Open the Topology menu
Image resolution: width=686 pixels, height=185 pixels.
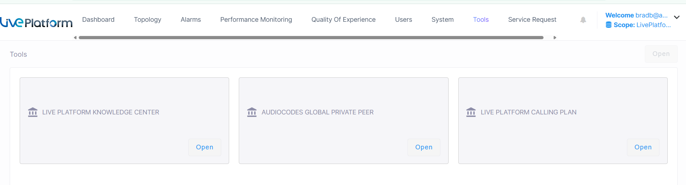tap(148, 20)
